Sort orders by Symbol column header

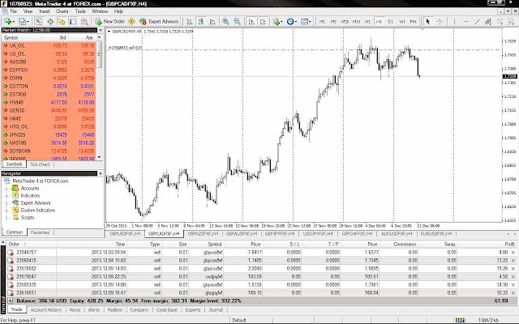[x=214, y=245]
